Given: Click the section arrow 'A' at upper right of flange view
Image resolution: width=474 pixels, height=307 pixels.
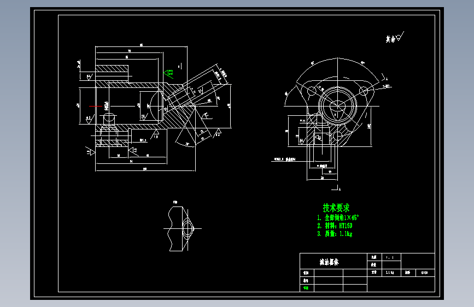Looking at the screenshot, I should click(384, 78).
